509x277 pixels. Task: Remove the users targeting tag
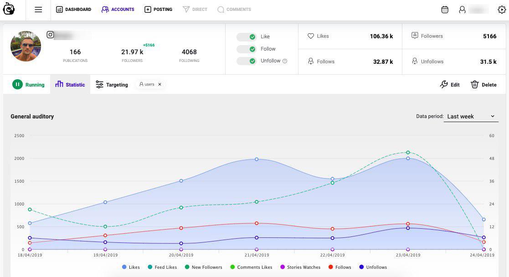point(159,84)
